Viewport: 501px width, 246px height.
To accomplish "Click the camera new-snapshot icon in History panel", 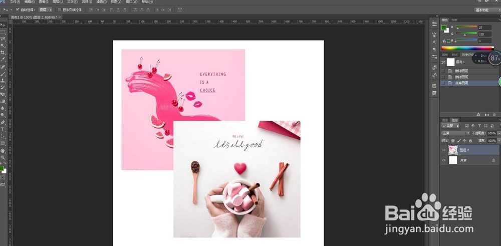I will [486, 114].
